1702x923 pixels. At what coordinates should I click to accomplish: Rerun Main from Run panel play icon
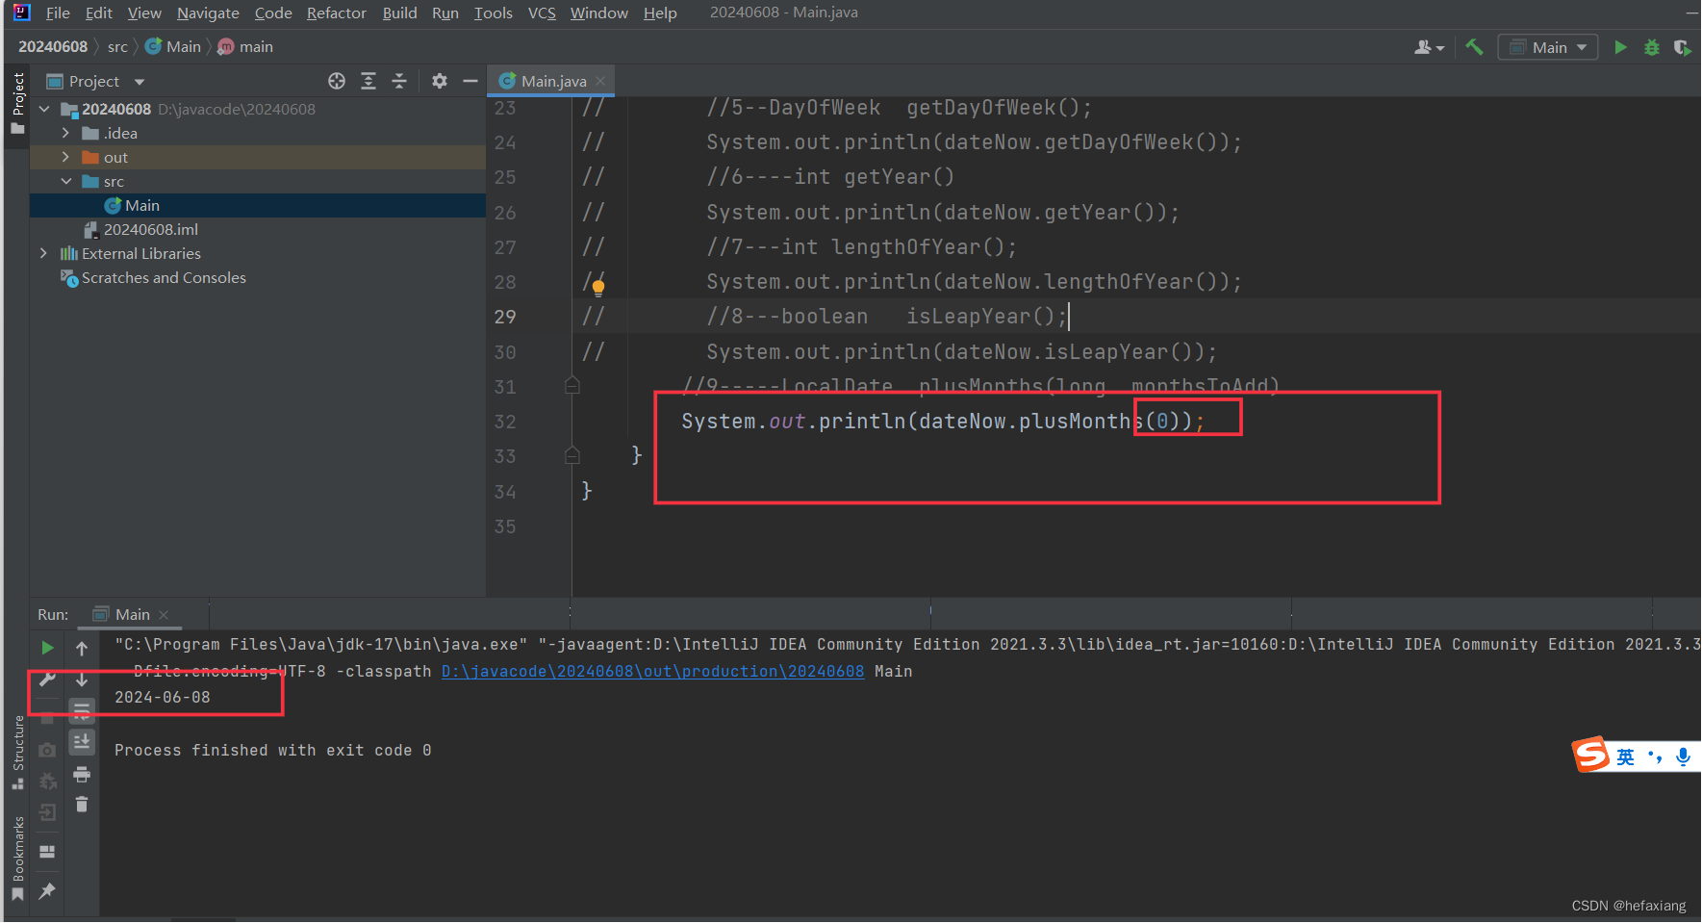pos(47,648)
